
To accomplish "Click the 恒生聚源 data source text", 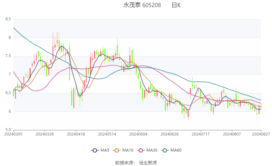I will 148,163.
